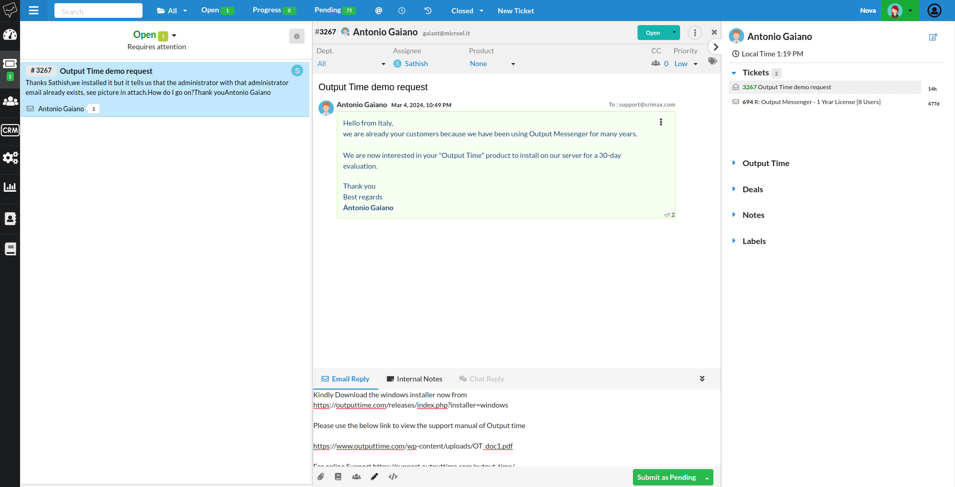This screenshot has height=487, width=955.
Task: Open the reports bar chart icon
Action: click(x=10, y=187)
